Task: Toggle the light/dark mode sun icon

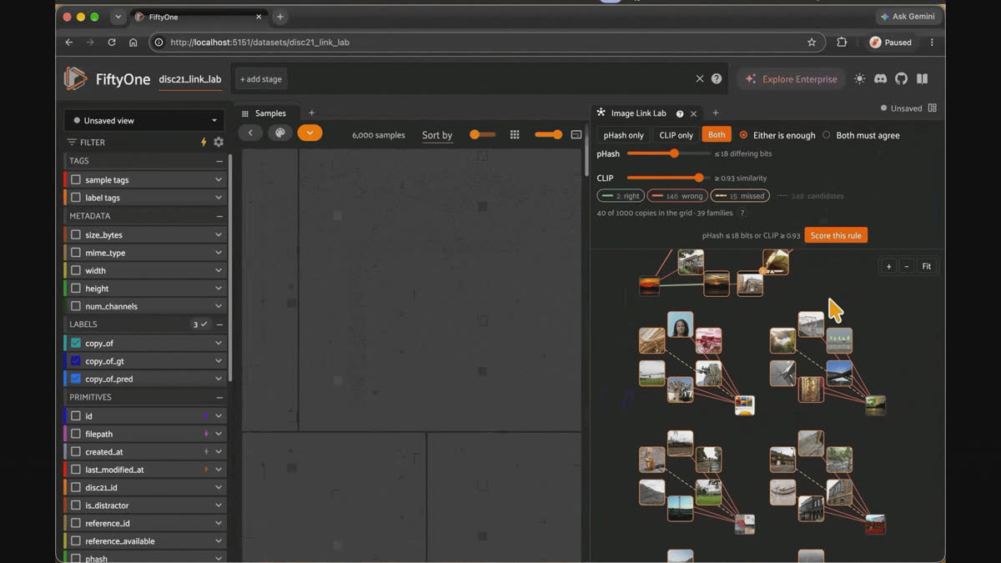Action: point(860,78)
